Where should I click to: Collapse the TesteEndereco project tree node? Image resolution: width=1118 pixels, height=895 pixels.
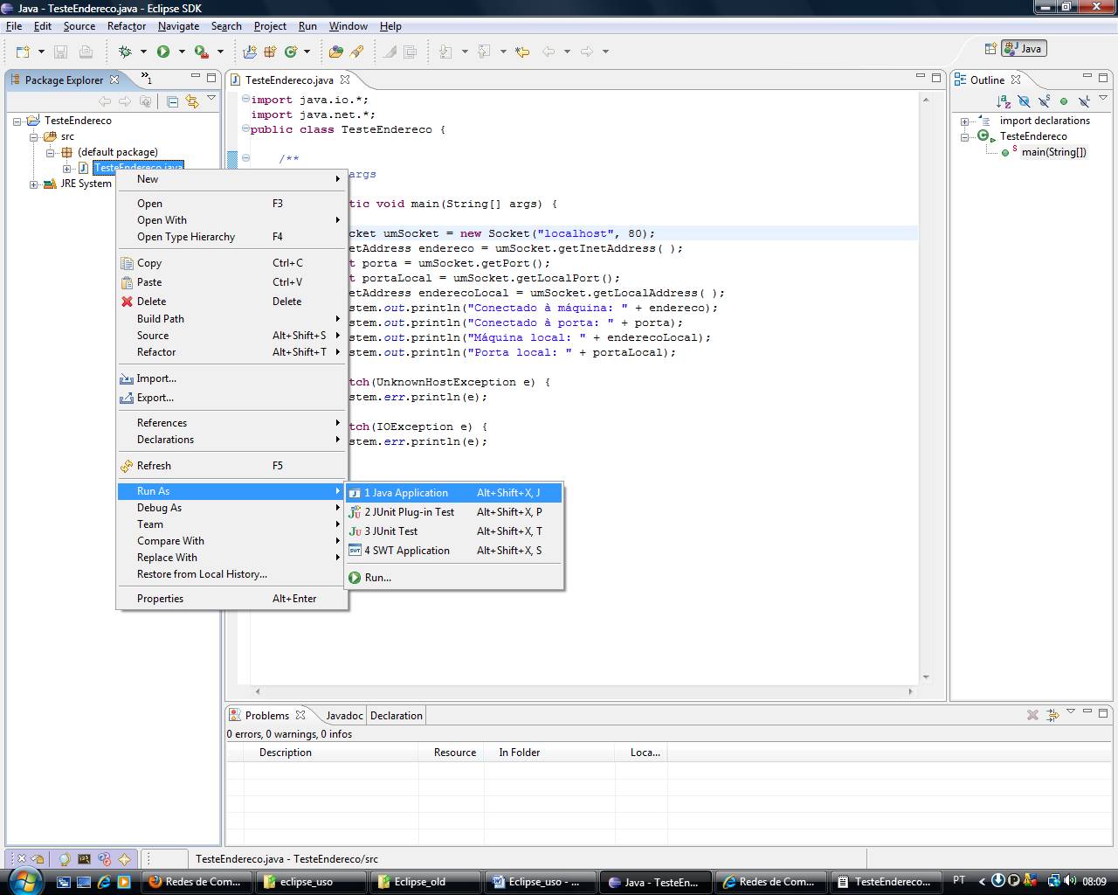point(17,121)
